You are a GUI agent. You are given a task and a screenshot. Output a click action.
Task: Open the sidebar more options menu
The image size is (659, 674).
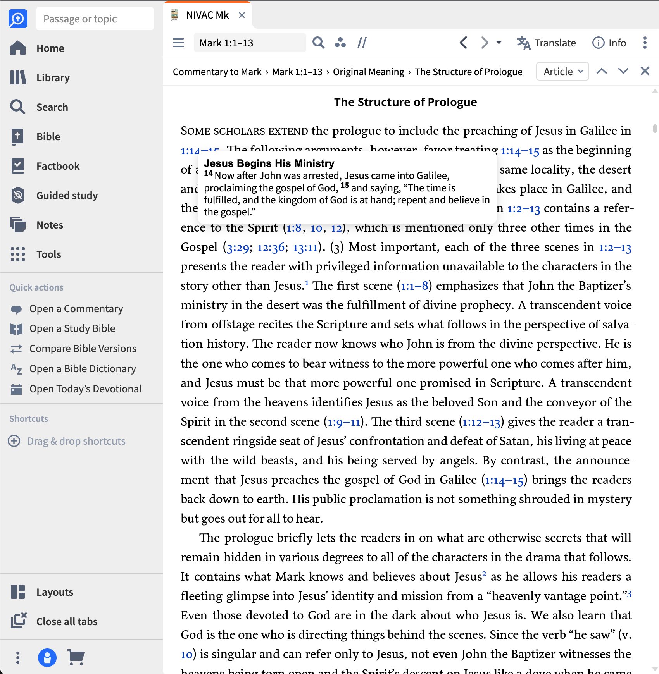pyautogui.click(x=18, y=657)
